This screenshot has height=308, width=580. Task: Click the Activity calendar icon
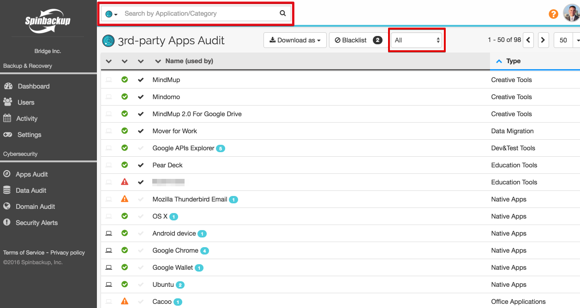point(7,118)
